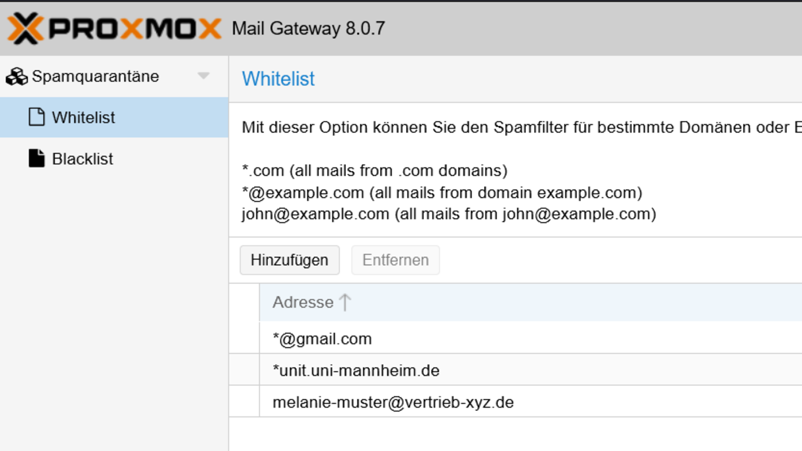This screenshot has height=451, width=802.
Task: Select the *@gmail.com row
Action: [516, 339]
